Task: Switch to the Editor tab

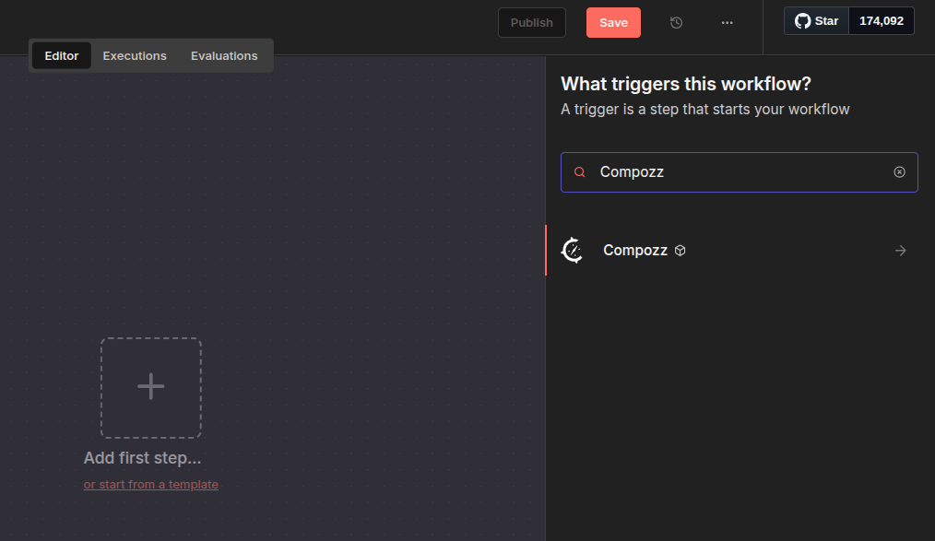Action: (62, 56)
